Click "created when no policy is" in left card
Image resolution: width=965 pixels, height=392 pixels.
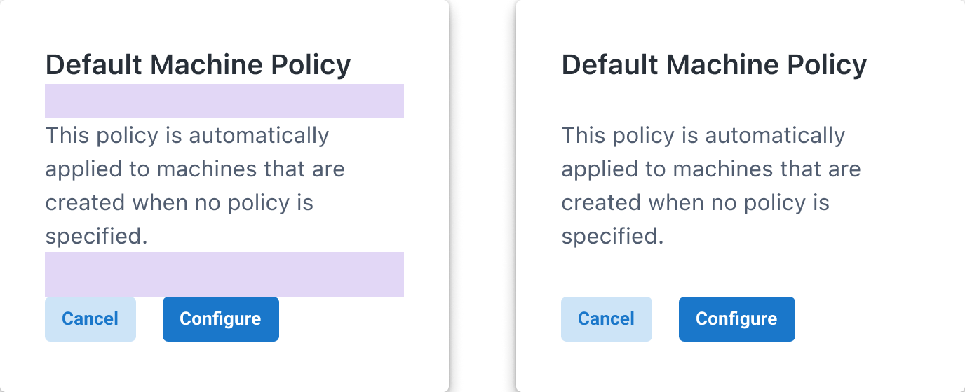click(179, 203)
